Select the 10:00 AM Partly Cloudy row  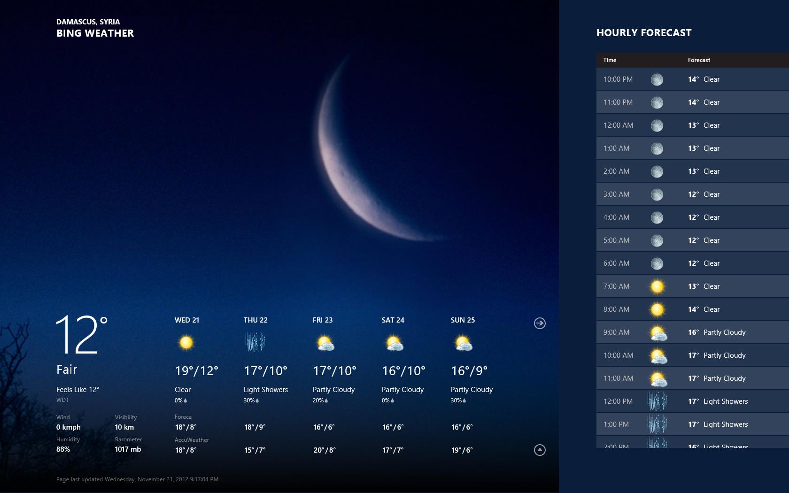[x=693, y=355]
